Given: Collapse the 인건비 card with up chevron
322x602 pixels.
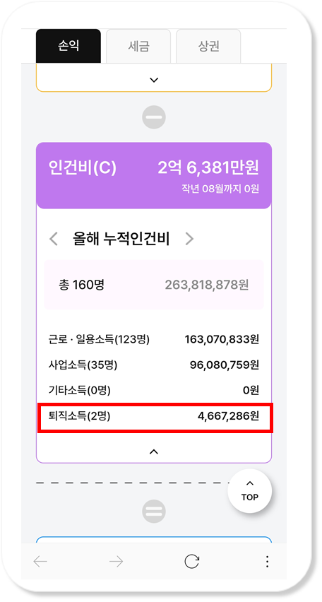Looking at the screenshot, I should click(x=153, y=452).
